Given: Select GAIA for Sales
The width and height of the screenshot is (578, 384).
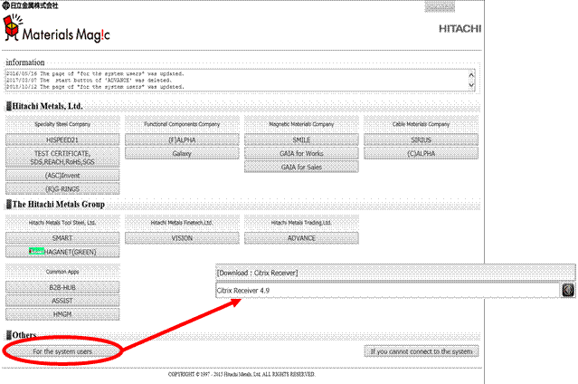Looking at the screenshot, I should pyautogui.click(x=301, y=168).
